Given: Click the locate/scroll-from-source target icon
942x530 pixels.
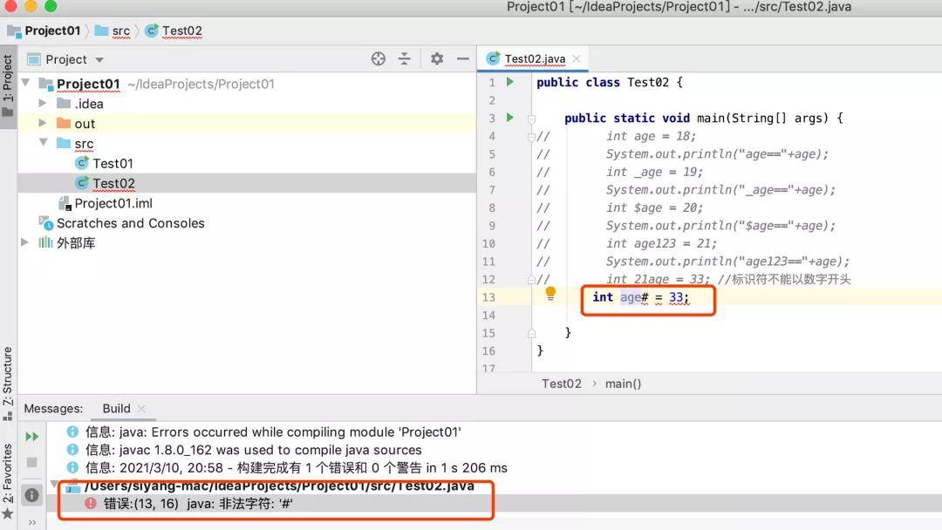Looking at the screenshot, I should click(378, 58).
